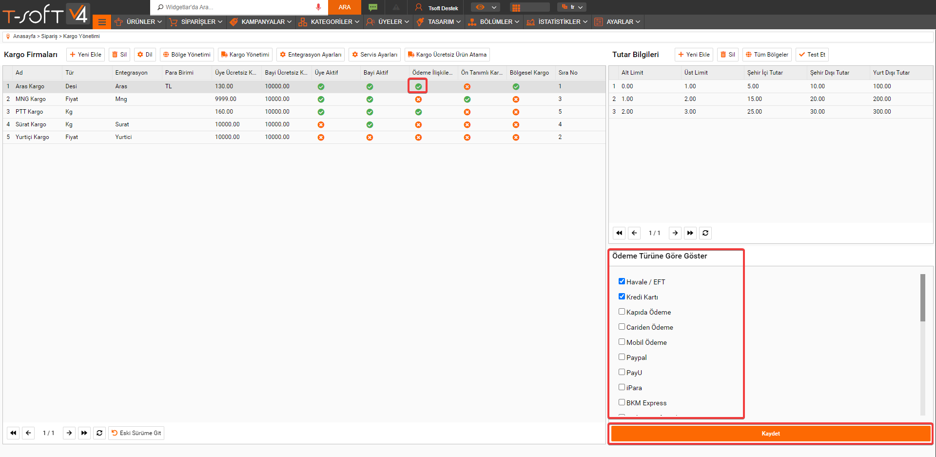The width and height of the screenshot is (936, 457).
Task: Open Bölge Yönetimi
Action: (x=187, y=55)
